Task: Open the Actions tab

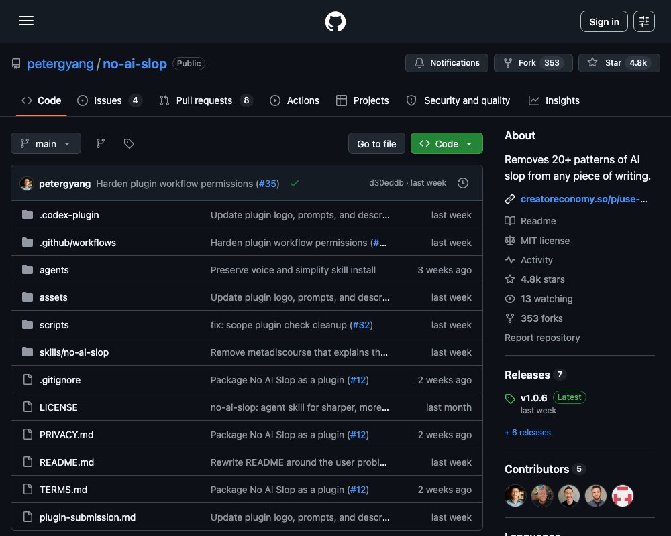Action: 295,100
